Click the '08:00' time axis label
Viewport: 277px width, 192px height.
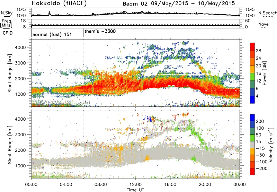[101, 185]
